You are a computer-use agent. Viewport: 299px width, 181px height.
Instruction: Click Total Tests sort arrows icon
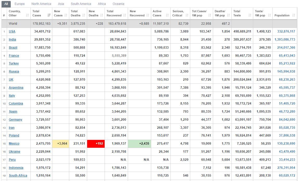(x=250, y=15)
